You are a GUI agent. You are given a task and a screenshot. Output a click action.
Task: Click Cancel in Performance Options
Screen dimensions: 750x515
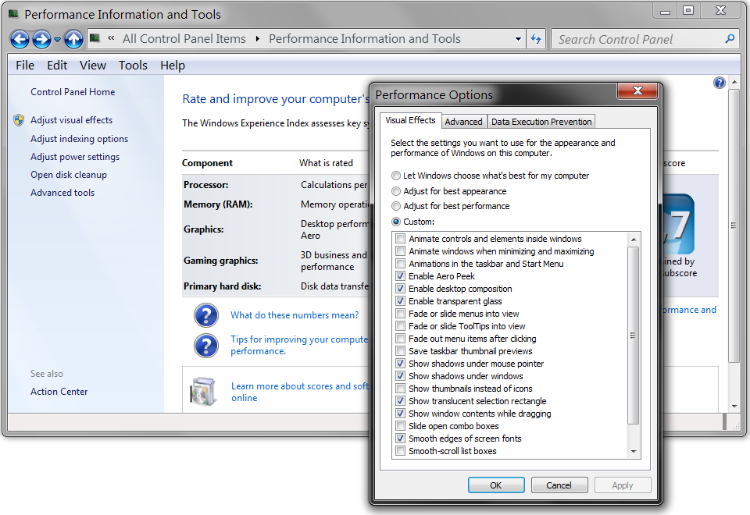point(559,485)
